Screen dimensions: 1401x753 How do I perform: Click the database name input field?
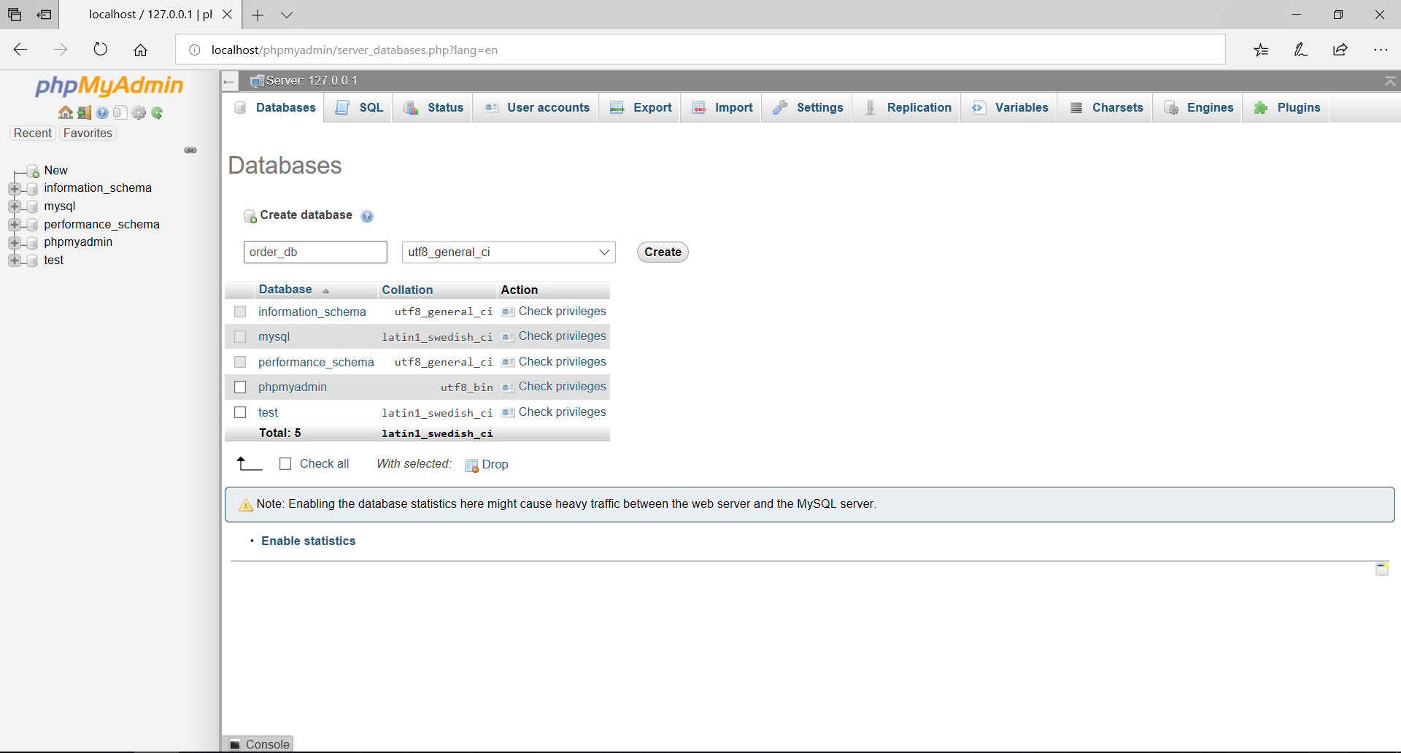(315, 252)
